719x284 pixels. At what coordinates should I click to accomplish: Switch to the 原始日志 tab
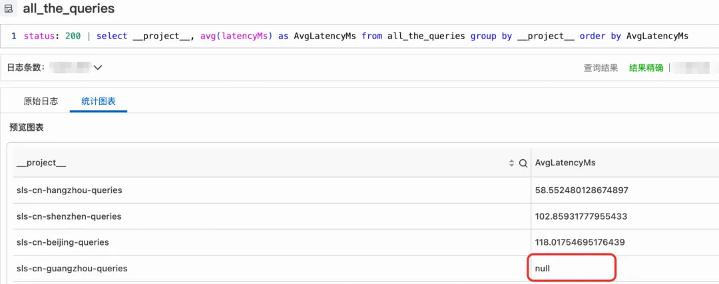41,101
